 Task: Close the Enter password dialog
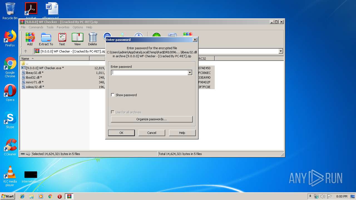195,40
